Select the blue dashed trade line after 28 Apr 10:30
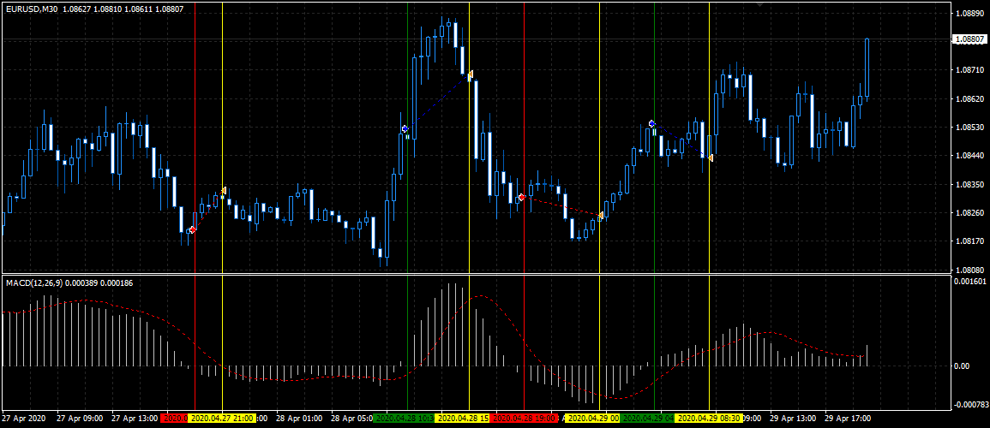Image resolution: width=990 pixels, height=428 pixels. click(x=437, y=102)
